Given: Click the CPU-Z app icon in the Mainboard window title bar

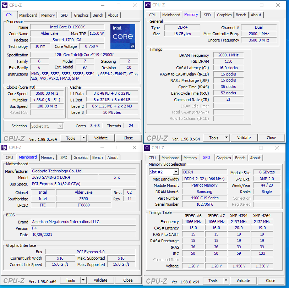Looking at the screenshot, I should (4, 147).
